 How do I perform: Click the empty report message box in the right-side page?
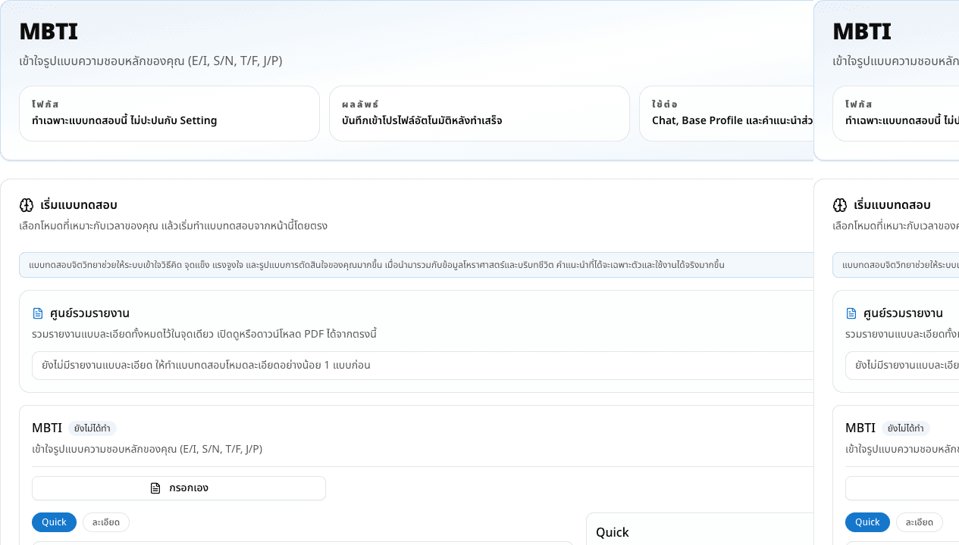pos(902,366)
